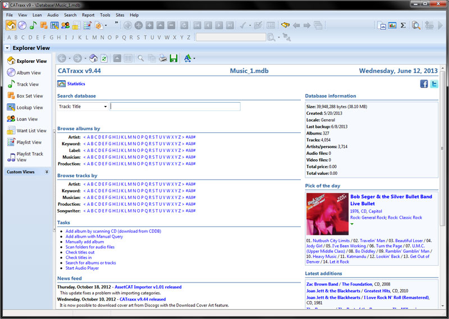449x319 pixels.
Task: Collapse the Explorer View header arrow
Action: [x=7, y=48]
